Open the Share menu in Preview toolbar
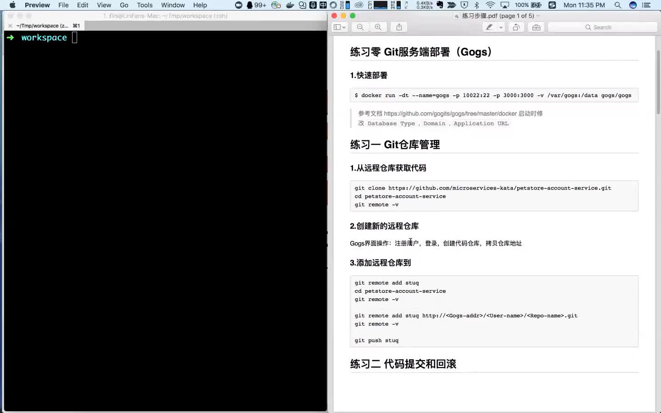661x413 pixels. tap(398, 27)
